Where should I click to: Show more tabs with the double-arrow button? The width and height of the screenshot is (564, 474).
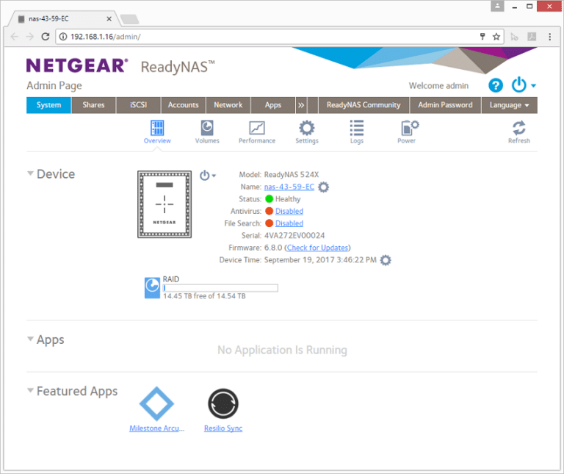point(301,105)
